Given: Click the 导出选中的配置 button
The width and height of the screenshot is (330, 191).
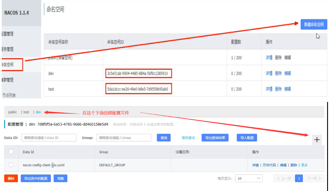Looking at the screenshot, I should (36, 178).
